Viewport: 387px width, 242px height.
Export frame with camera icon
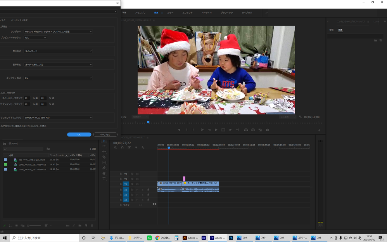click(x=267, y=130)
